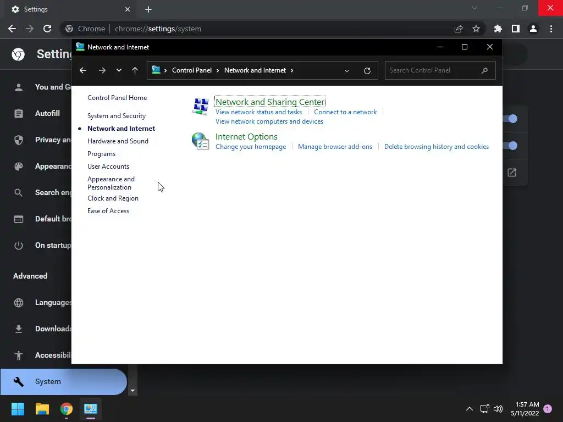Go to Hardware and Sound category

coord(118,141)
